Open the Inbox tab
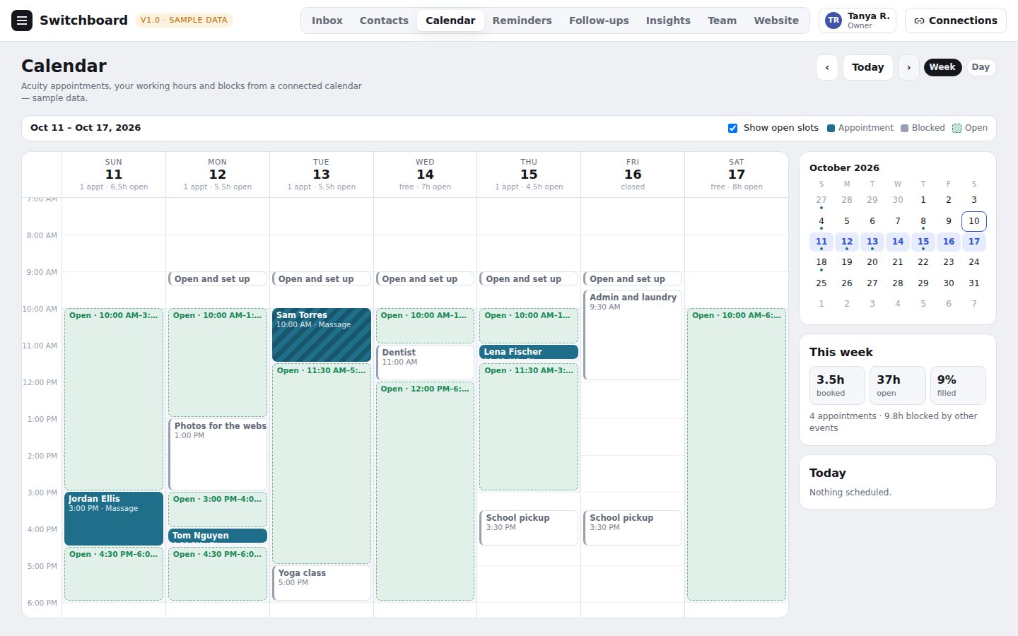 pos(327,20)
